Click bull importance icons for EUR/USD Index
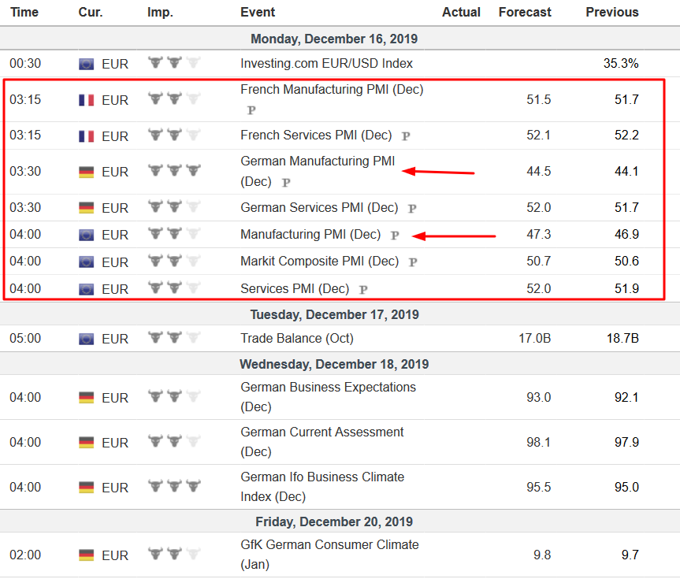The height and width of the screenshot is (579, 680). [174, 63]
